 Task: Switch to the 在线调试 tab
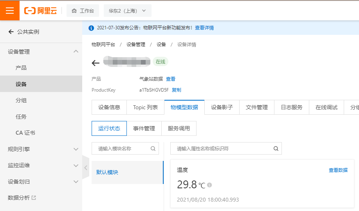pos(327,107)
